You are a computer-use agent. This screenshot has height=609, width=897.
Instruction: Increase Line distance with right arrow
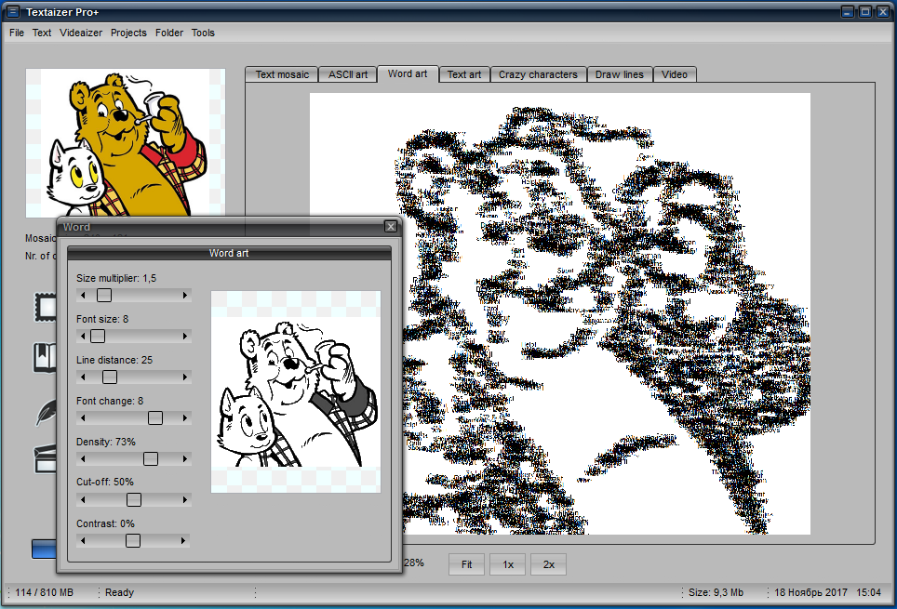click(185, 377)
